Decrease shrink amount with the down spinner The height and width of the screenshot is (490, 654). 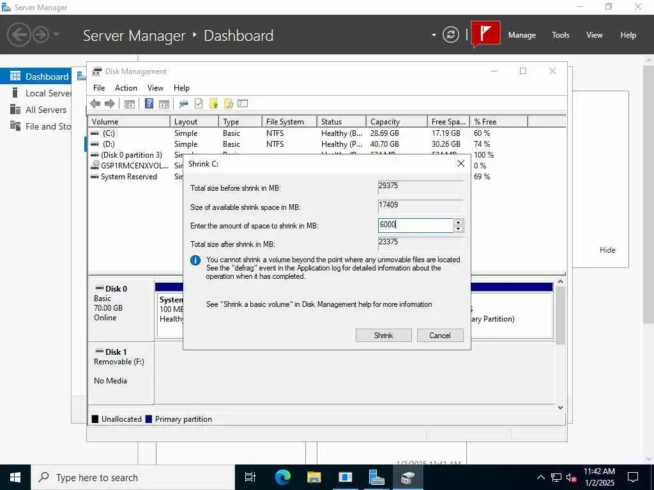point(458,228)
